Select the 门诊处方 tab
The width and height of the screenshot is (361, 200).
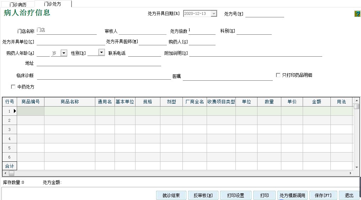(53, 4)
